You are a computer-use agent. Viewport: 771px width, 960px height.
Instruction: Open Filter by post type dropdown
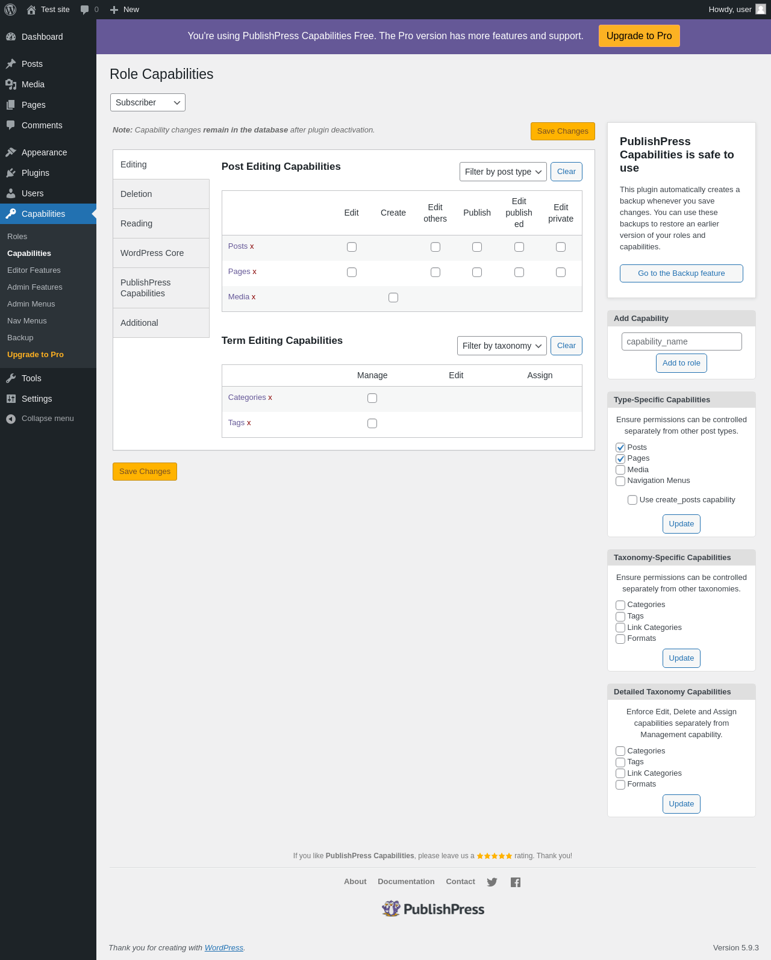(503, 172)
